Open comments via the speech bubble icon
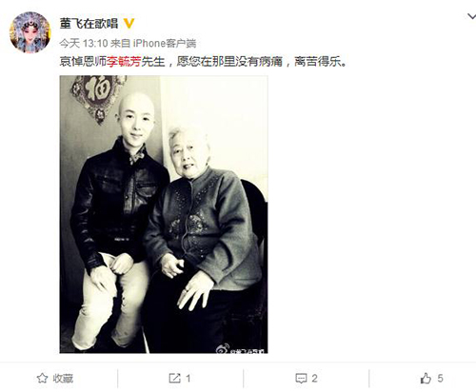 (x=301, y=379)
